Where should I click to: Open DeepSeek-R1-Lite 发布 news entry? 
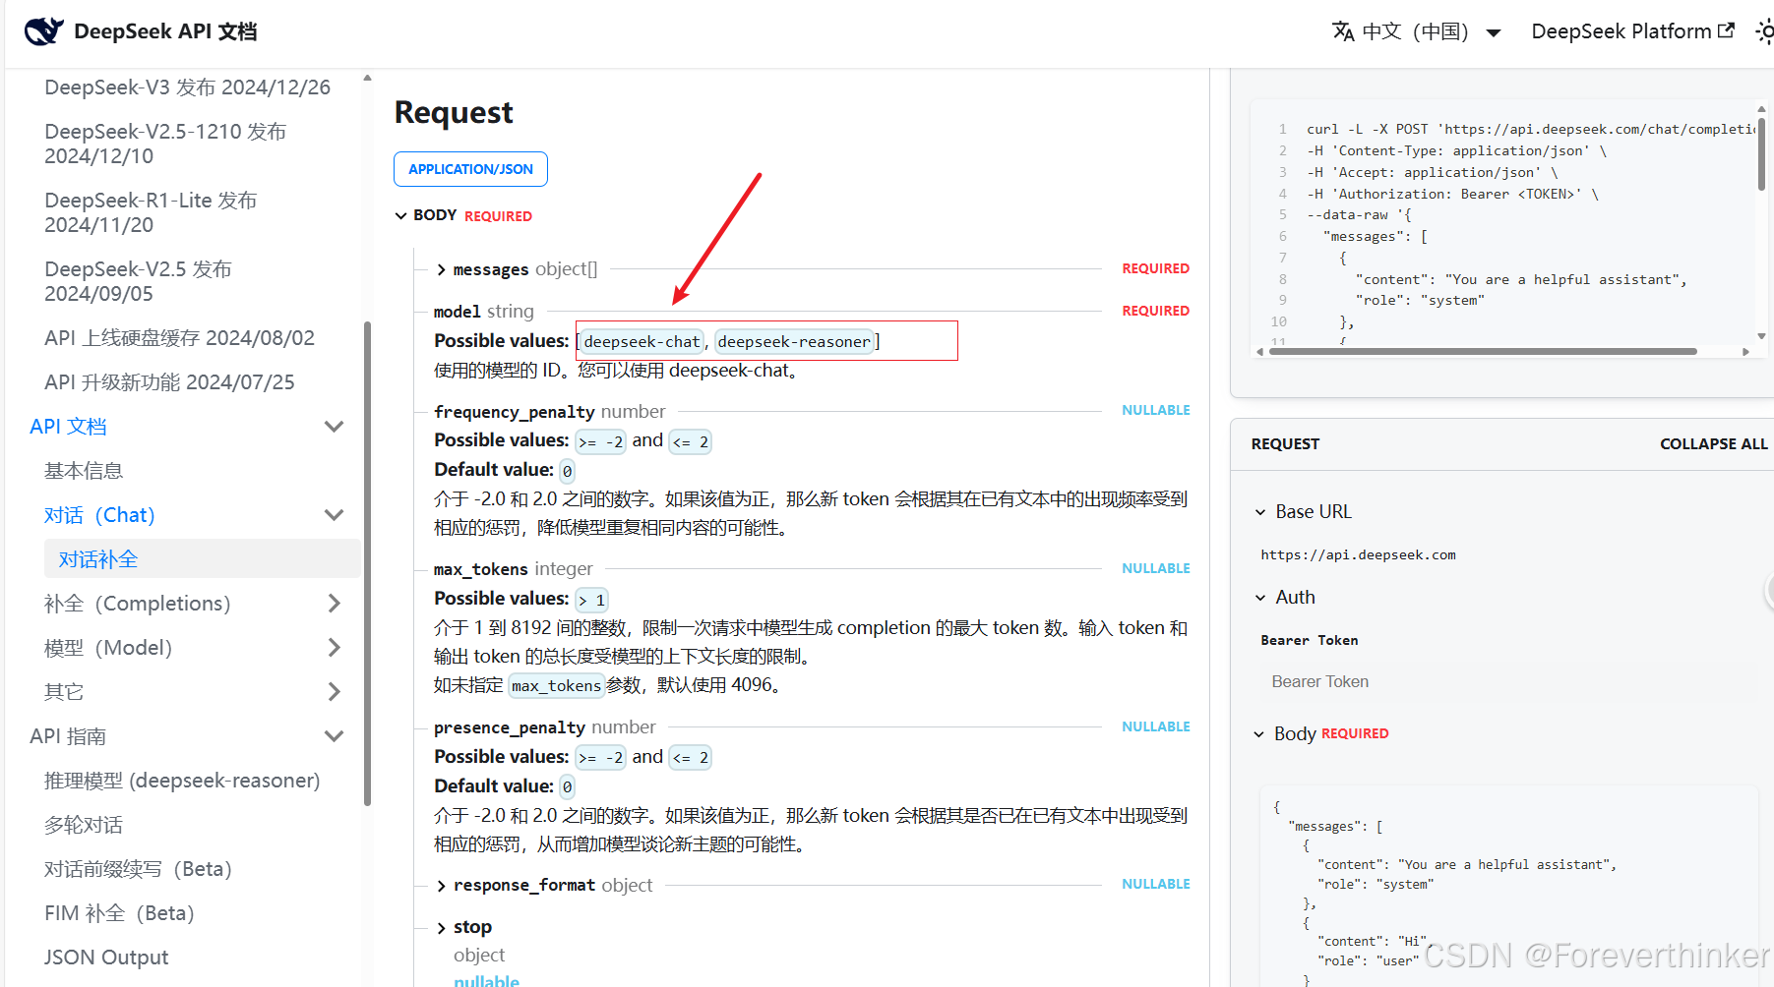151,212
